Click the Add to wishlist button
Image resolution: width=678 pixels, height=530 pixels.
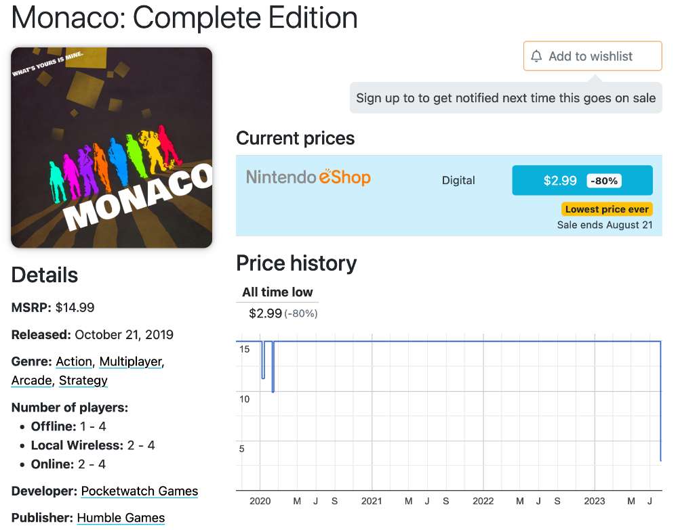(593, 56)
